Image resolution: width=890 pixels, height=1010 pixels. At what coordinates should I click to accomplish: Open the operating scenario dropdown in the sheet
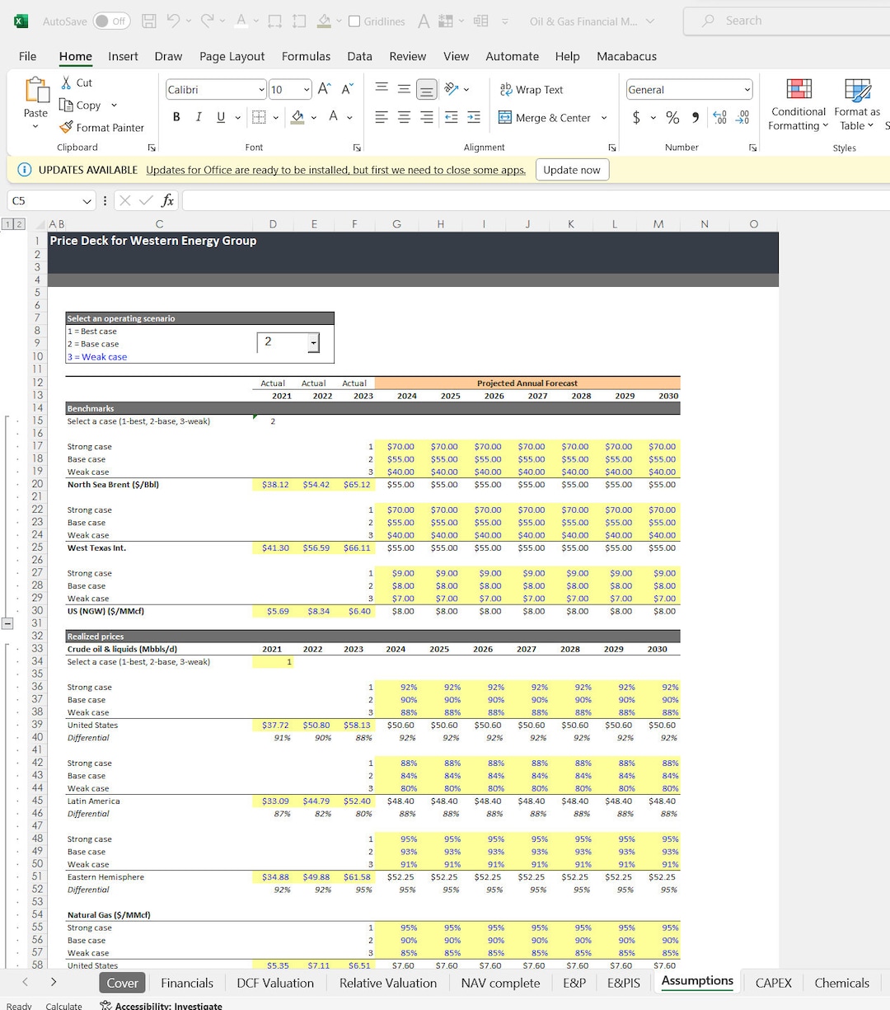[313, 341]
